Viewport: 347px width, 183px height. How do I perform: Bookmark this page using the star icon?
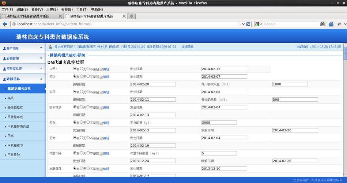click(x=239, y=24)
